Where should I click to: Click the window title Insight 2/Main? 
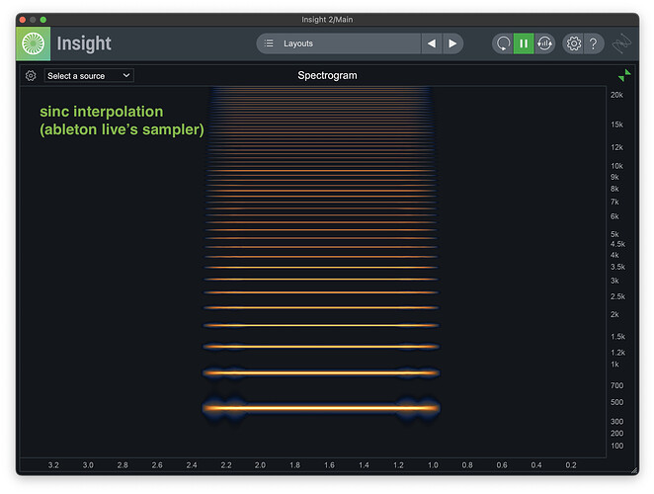coord(327,20)
